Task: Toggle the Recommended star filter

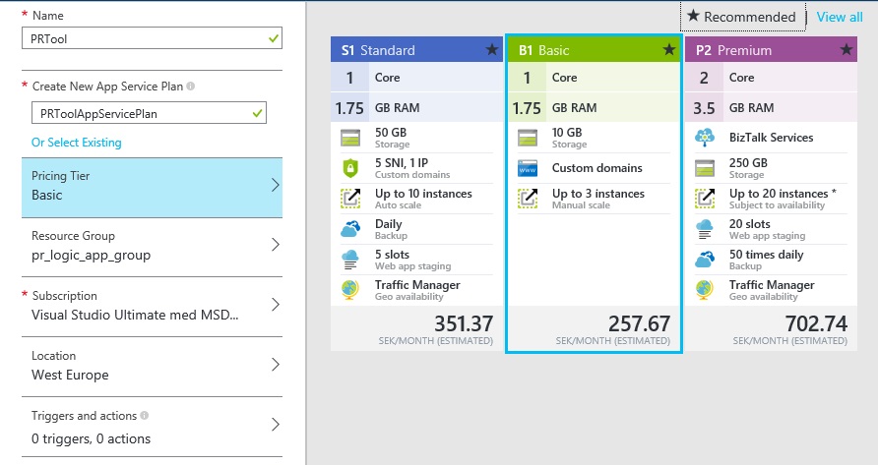Action: pyautogui.click(x=741, y=17)
